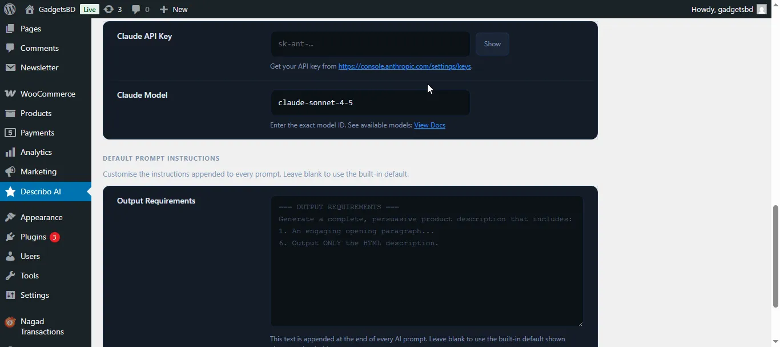Click the WooCommerce icon in sidebar
The width and height of the screenshot is (780, 347).
[10, 94]
